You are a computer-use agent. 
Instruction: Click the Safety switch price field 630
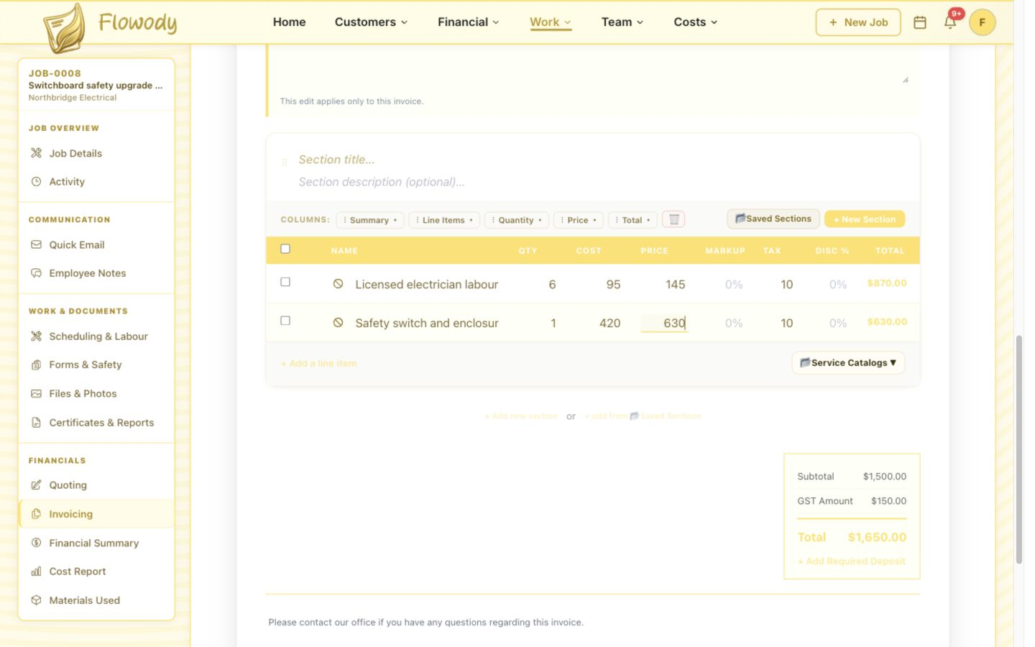pyautogui.click(x=664, y=323)
